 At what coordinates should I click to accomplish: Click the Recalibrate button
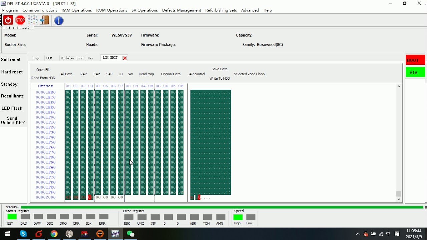[x=13, y=96]
